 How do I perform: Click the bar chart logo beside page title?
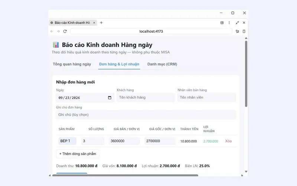(x=56, y=45)
